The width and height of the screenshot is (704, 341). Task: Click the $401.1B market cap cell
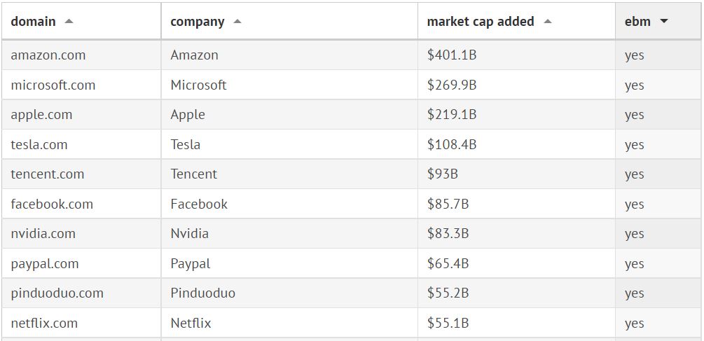(452, 55)
